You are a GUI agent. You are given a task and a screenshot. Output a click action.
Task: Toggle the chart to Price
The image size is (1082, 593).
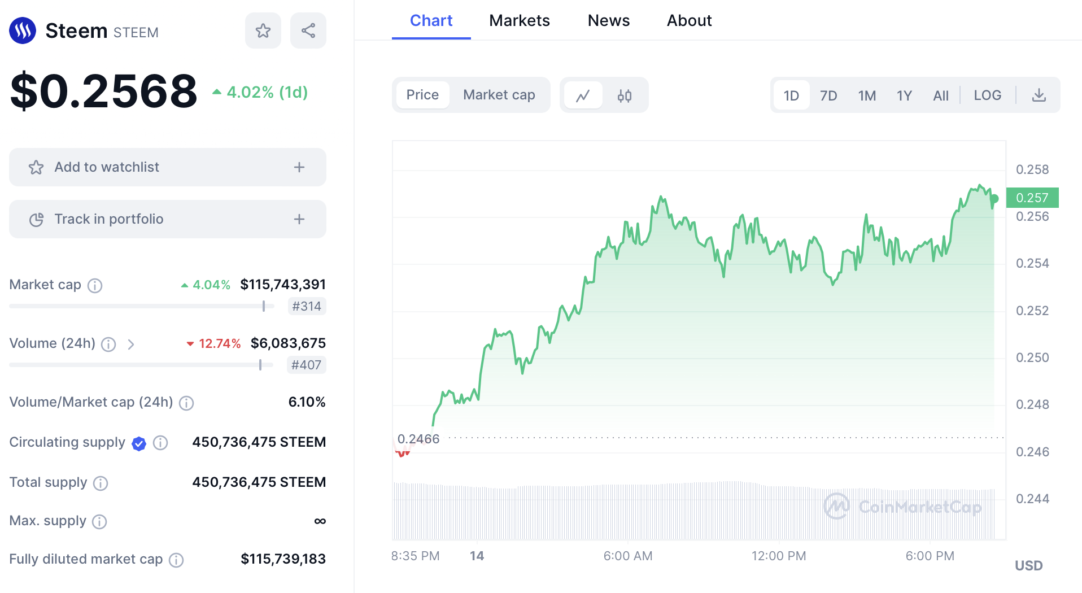(422, 95)
